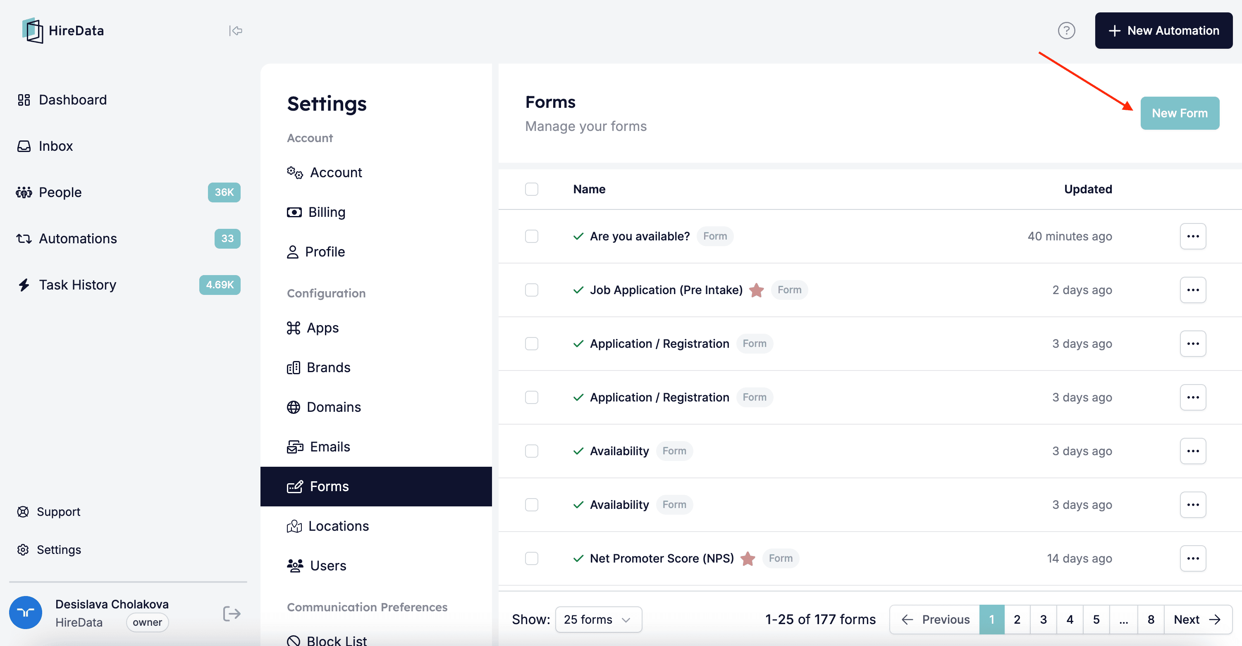This screenshot has height=646, width=1242.
Task: Open Apps configuration icon
Action: 293,328
